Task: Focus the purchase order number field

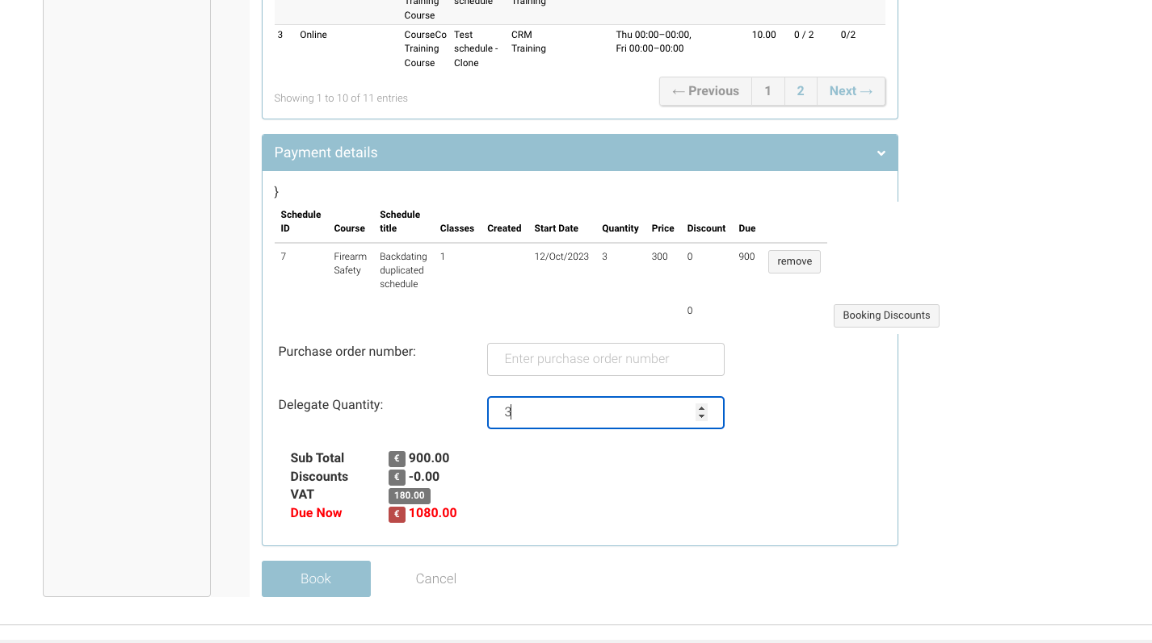Action: point(605,359)
